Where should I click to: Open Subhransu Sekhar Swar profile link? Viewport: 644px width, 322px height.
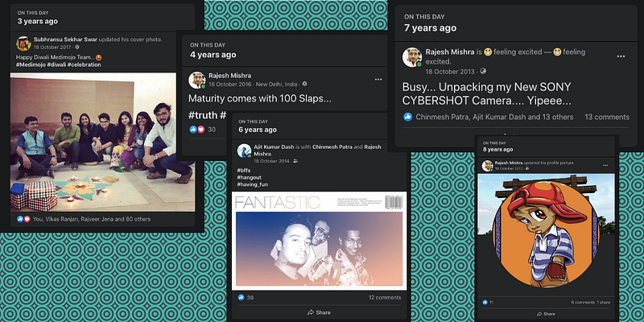coord(65,39)
